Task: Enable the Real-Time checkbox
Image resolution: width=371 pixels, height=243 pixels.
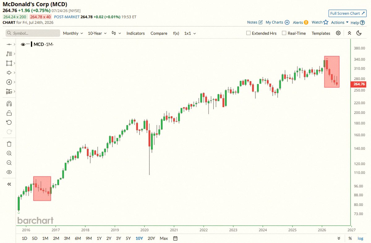Action: pos(284,33)
